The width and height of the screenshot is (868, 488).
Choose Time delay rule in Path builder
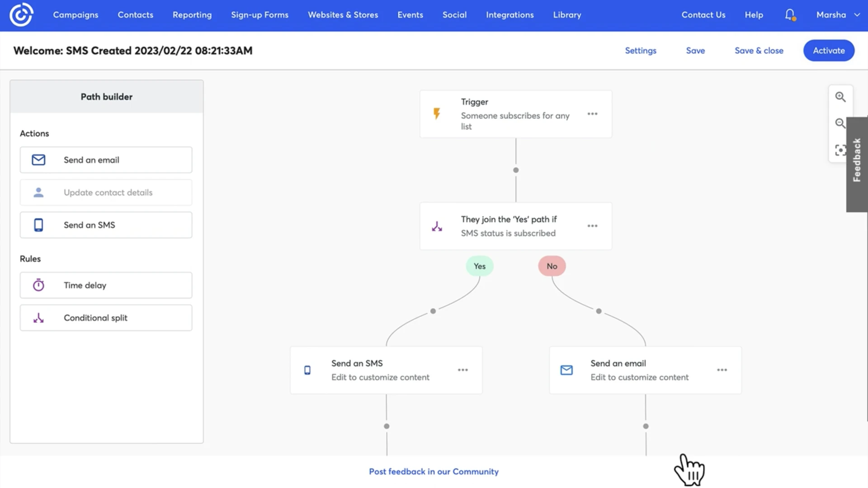(106, 285)
